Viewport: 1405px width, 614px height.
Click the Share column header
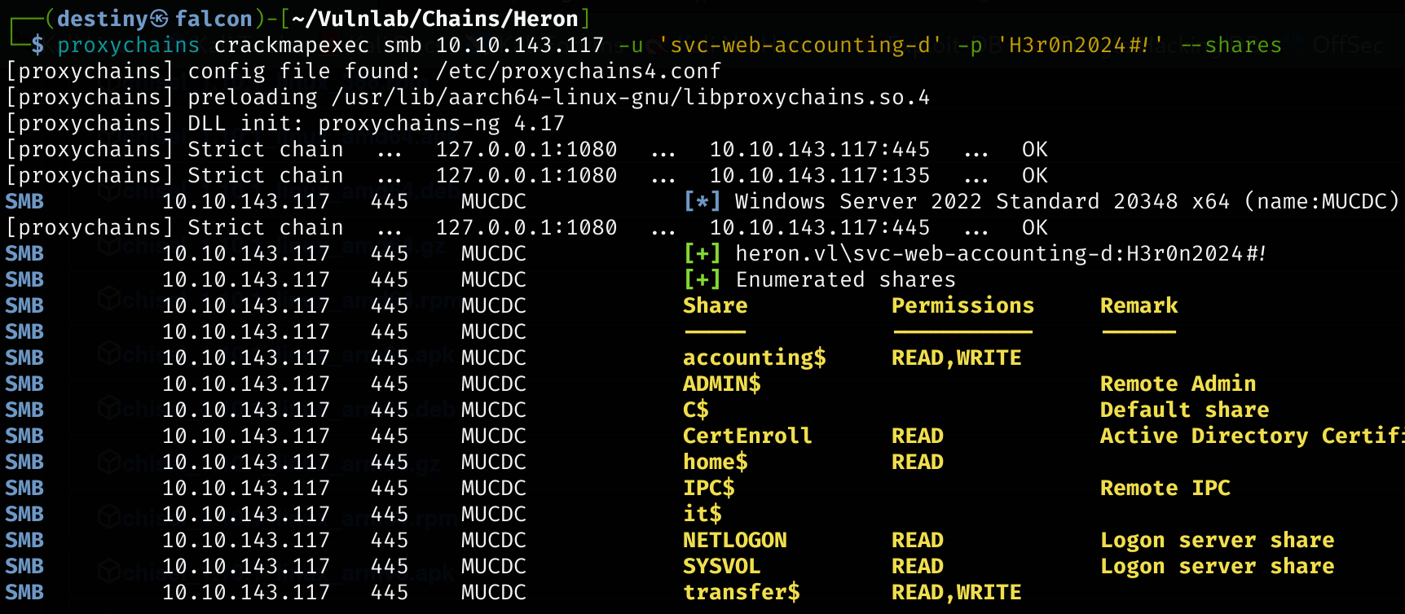click(x=715, y=305)
